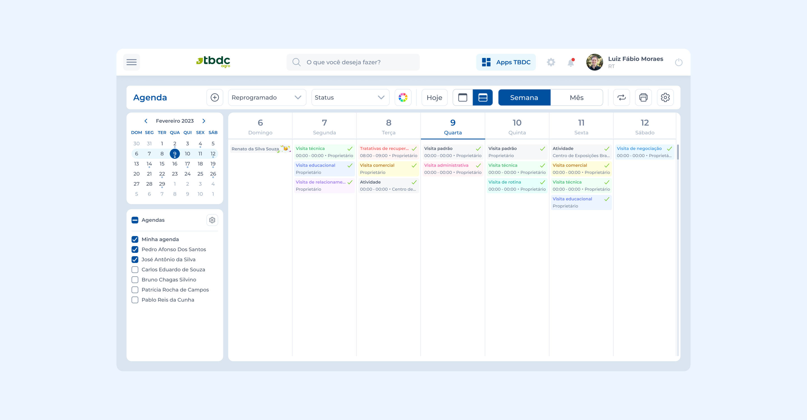Check Patrícia Rocha de Campos agenda
Viewport: 807px width, 420px height.
click(x=135, y=290)
